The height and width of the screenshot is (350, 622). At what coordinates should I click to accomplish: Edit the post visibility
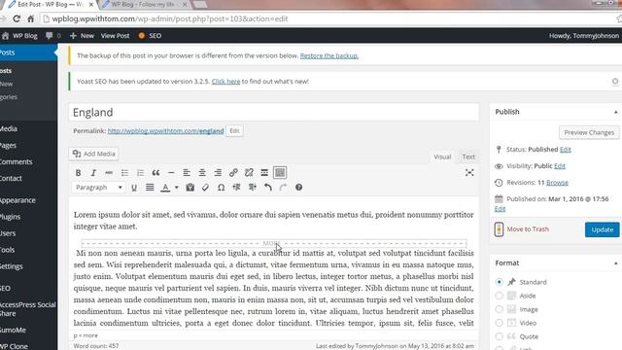[560, 166]
